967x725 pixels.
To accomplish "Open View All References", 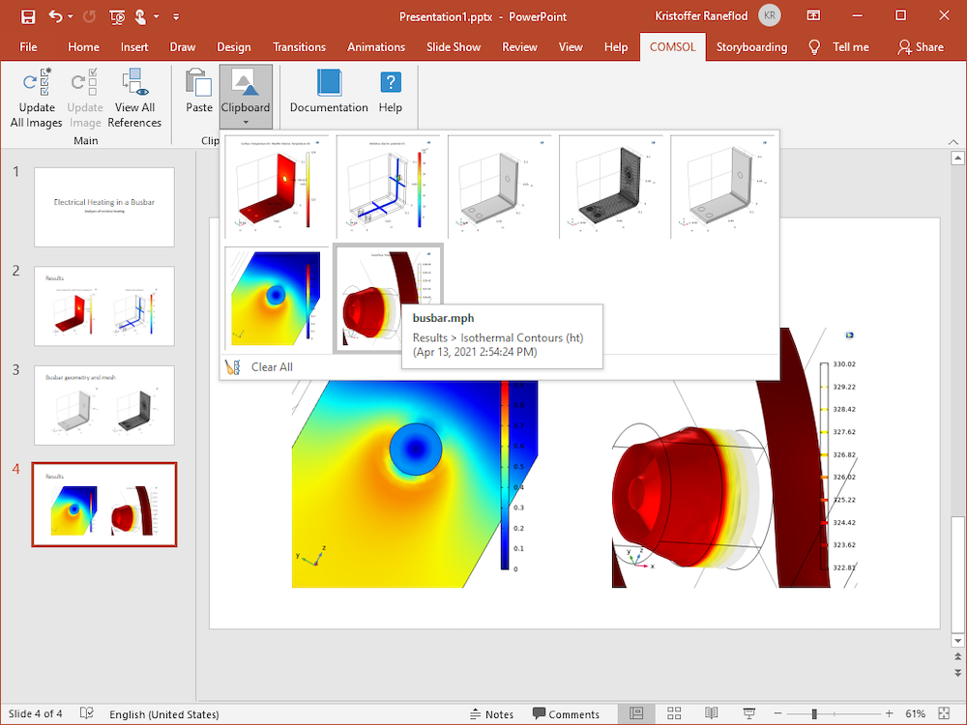I will tap(134, 98).
